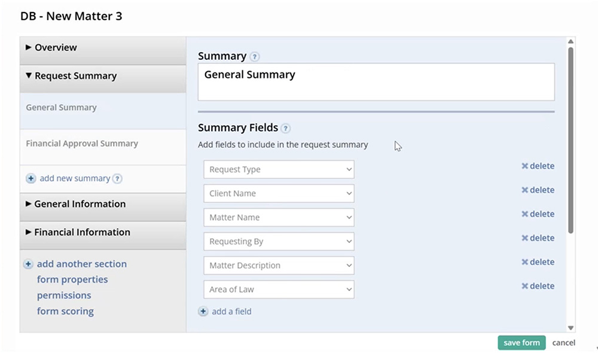Image resolution: width=598 pixels, height=353 pixels.
Task: Open the form properties link
Action: (72, 279)
